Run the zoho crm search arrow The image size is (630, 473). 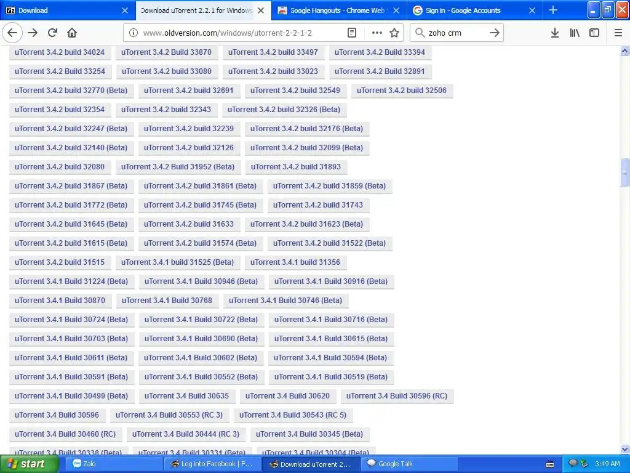494,33
